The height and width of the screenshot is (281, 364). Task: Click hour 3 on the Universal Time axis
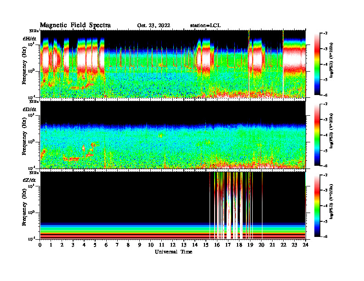pos(74,245)
